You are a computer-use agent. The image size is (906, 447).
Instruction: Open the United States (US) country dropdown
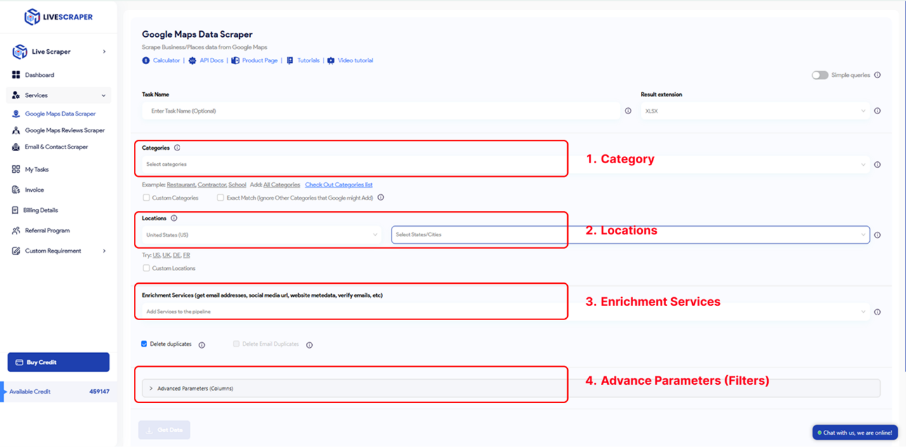(261, 235)
